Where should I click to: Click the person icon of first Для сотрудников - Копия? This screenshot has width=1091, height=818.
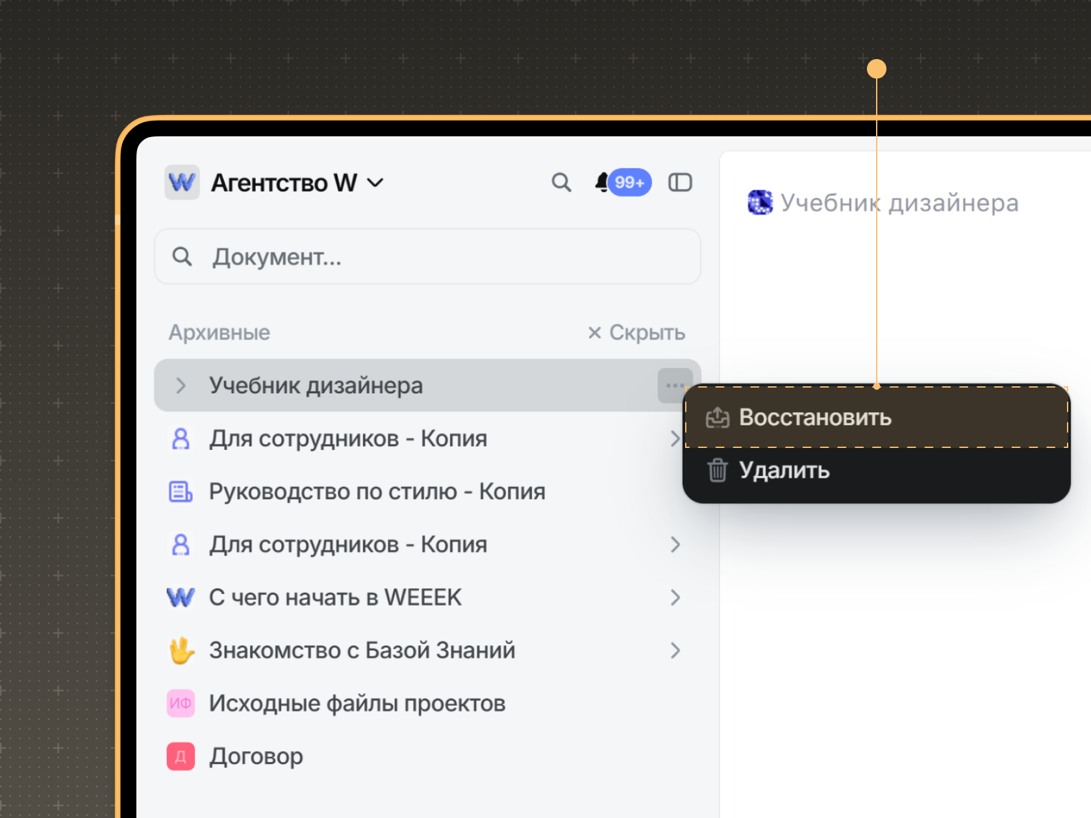tap(181, 439)
